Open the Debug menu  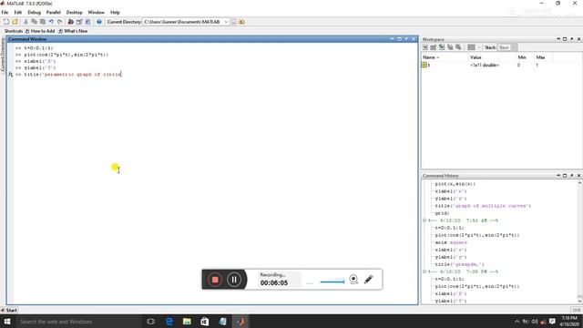pyautogui.click(x=35, y=12)
